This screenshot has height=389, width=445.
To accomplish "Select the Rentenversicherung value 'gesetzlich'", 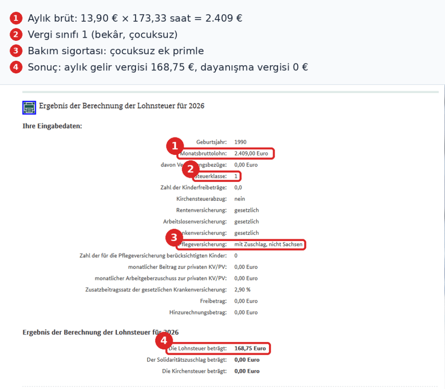I will (x=247, y=210).
